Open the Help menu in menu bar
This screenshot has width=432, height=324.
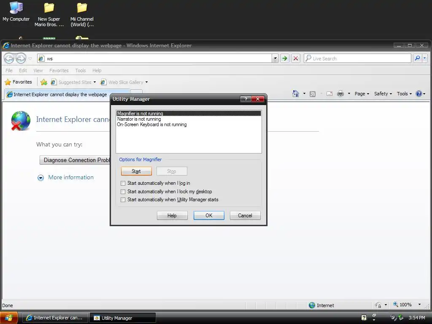pyautogui.click(x=97, y=70)
